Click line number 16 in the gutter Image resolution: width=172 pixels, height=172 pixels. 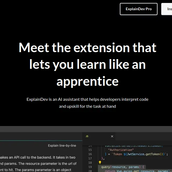(90, 154)
